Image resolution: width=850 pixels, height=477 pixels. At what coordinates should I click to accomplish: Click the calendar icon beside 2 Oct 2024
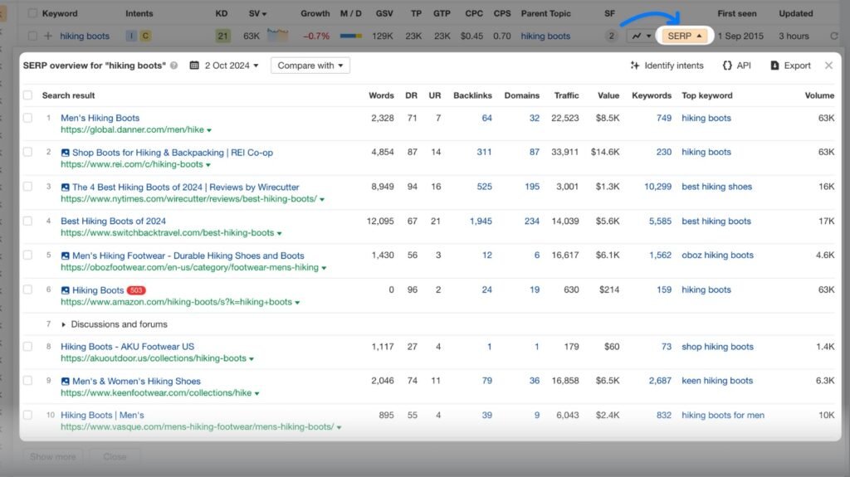pyautogui.click(x=194, y=66)
